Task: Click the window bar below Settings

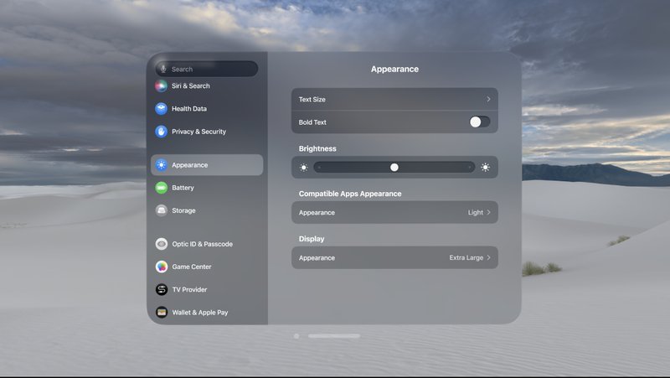Action: pyautogui.click(x=333, y=336)
